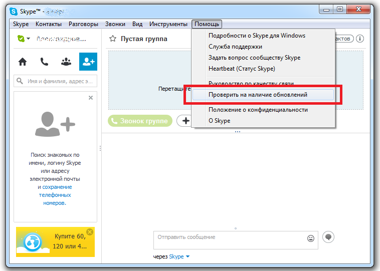Click the Звонок группе button
This screenshot has width=380, height=271.
pyautogui.click(x=140, y=121)
